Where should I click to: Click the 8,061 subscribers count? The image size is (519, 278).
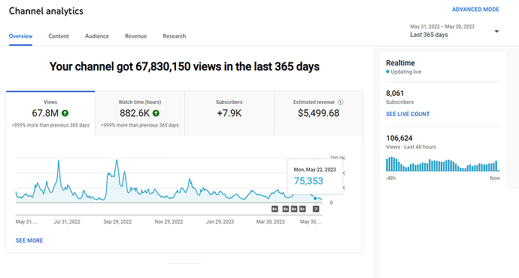395,93
